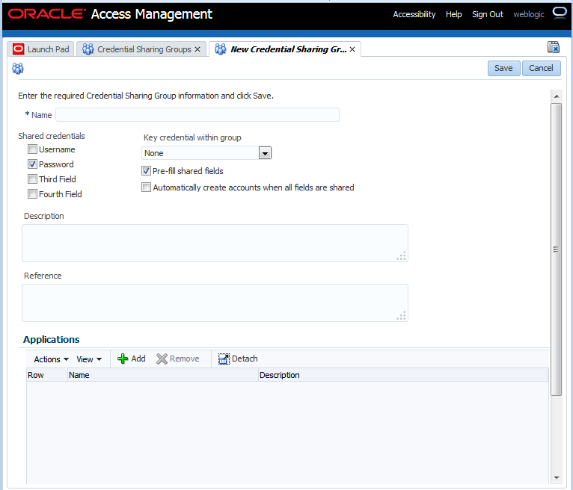Check the Fourth Field checkbox
The height and width of the screenshot is (490, 573).
[x=32, y=194]
